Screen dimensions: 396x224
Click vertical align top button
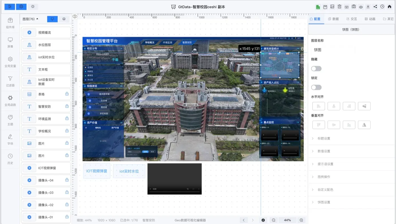point(318,125)
